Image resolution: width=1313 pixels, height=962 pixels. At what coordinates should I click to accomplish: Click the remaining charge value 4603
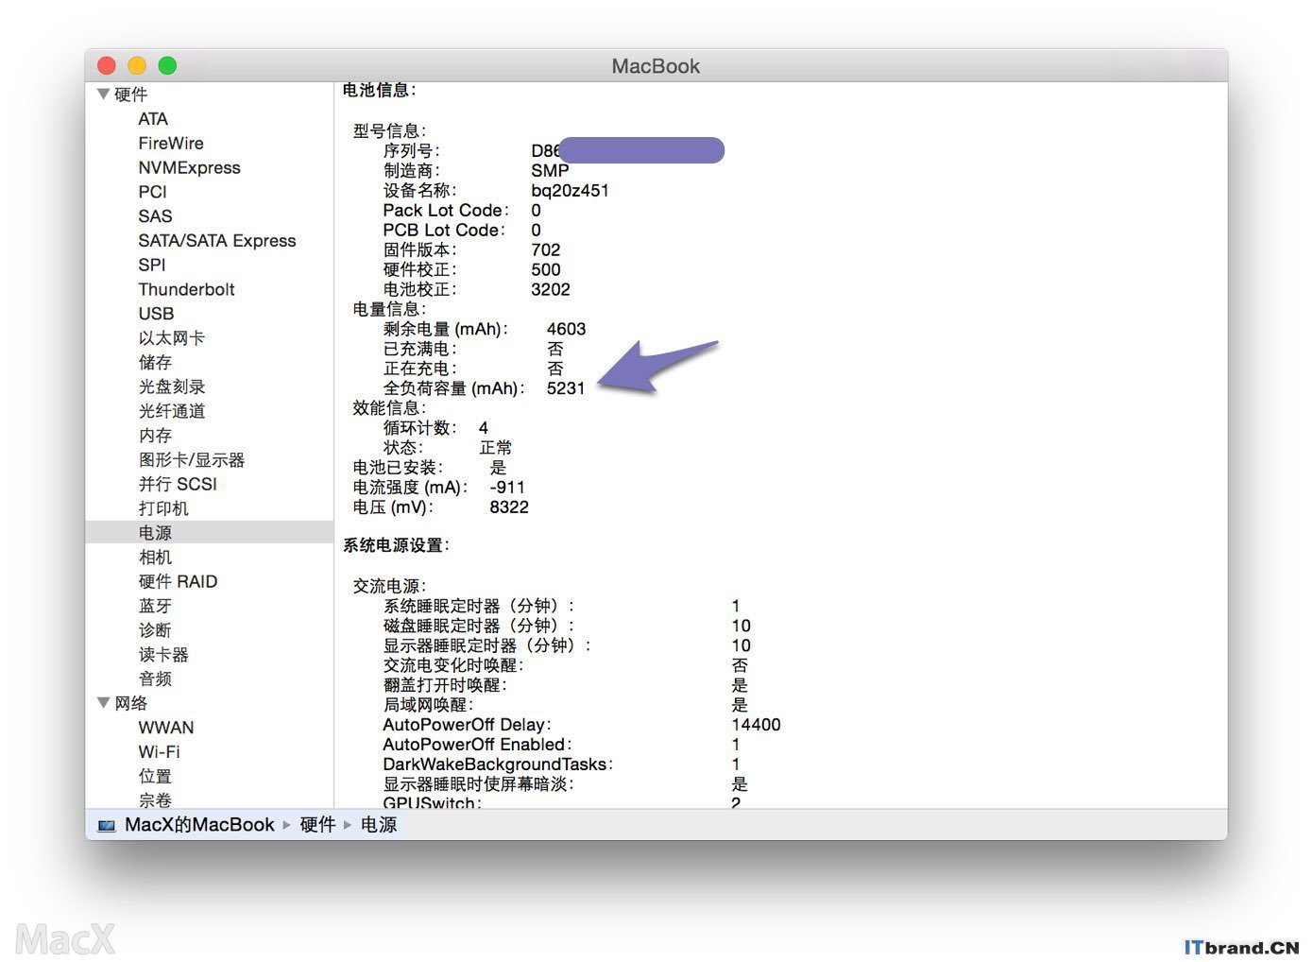566,330
